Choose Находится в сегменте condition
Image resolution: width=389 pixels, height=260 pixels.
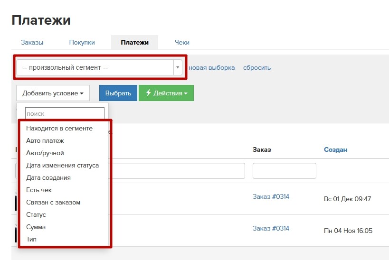click(x=59, y=129)
